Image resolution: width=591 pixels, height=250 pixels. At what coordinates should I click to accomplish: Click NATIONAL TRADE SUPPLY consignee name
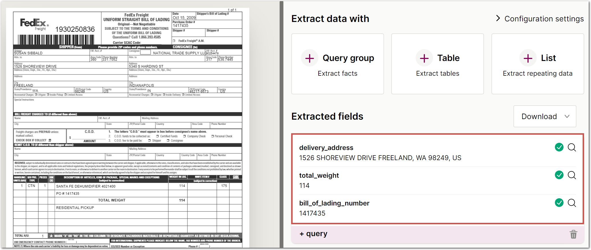(179, 53)
